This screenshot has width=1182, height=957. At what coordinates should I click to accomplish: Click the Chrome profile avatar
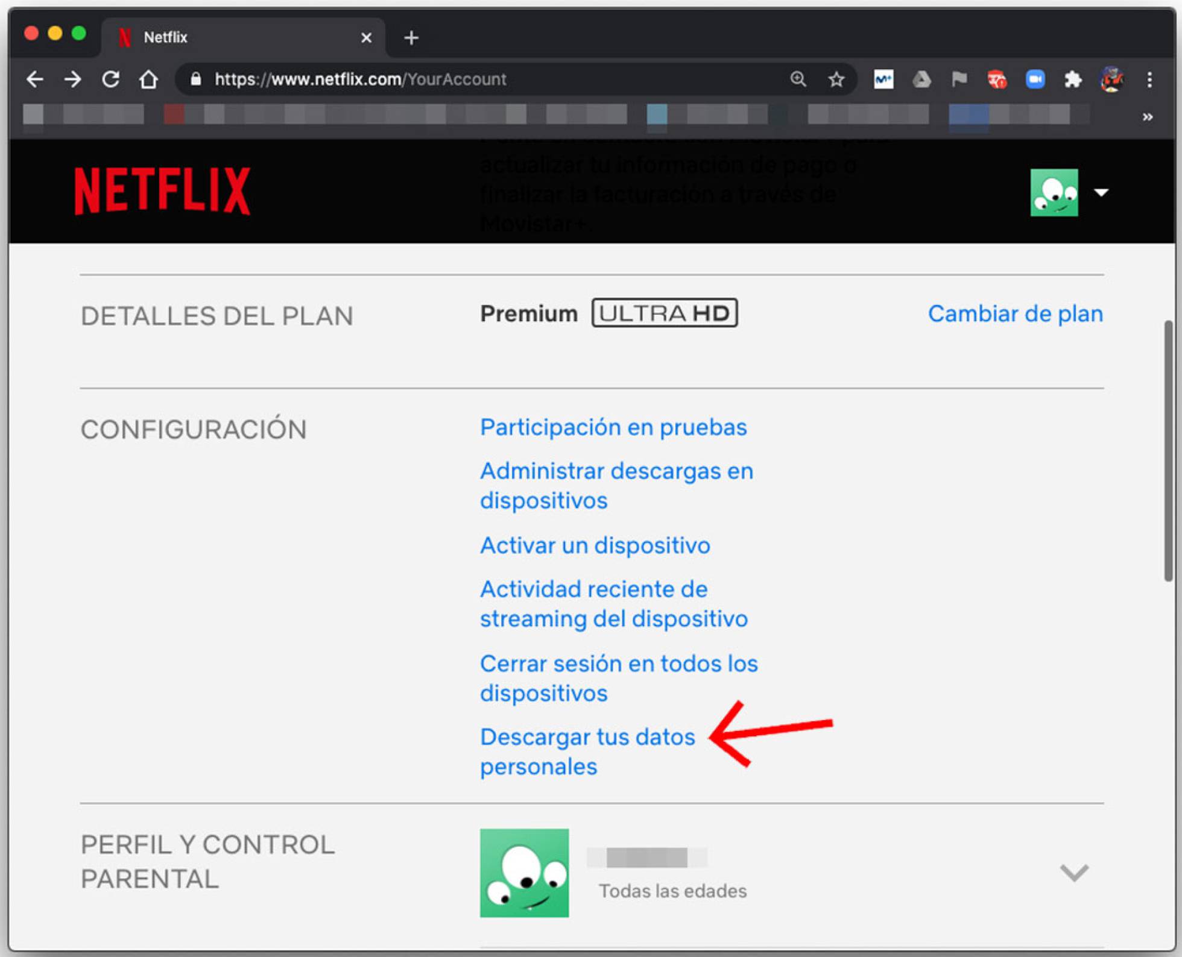1111,80
